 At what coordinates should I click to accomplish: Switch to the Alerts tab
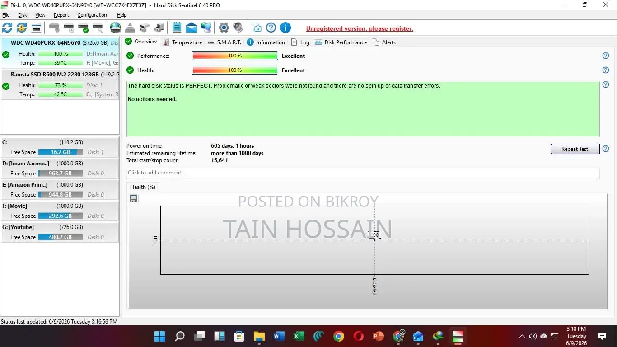[x=384, y=42]
